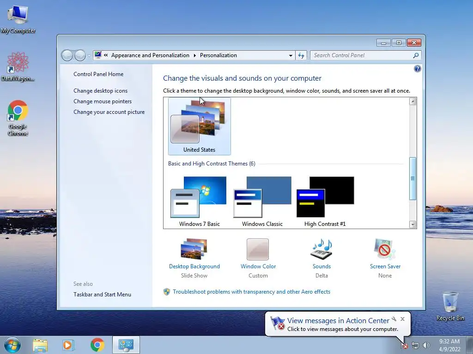The height and width of the screenshot is (354, 473).
Task: Open Taskbar and Start Menu link
Action: 102,295
